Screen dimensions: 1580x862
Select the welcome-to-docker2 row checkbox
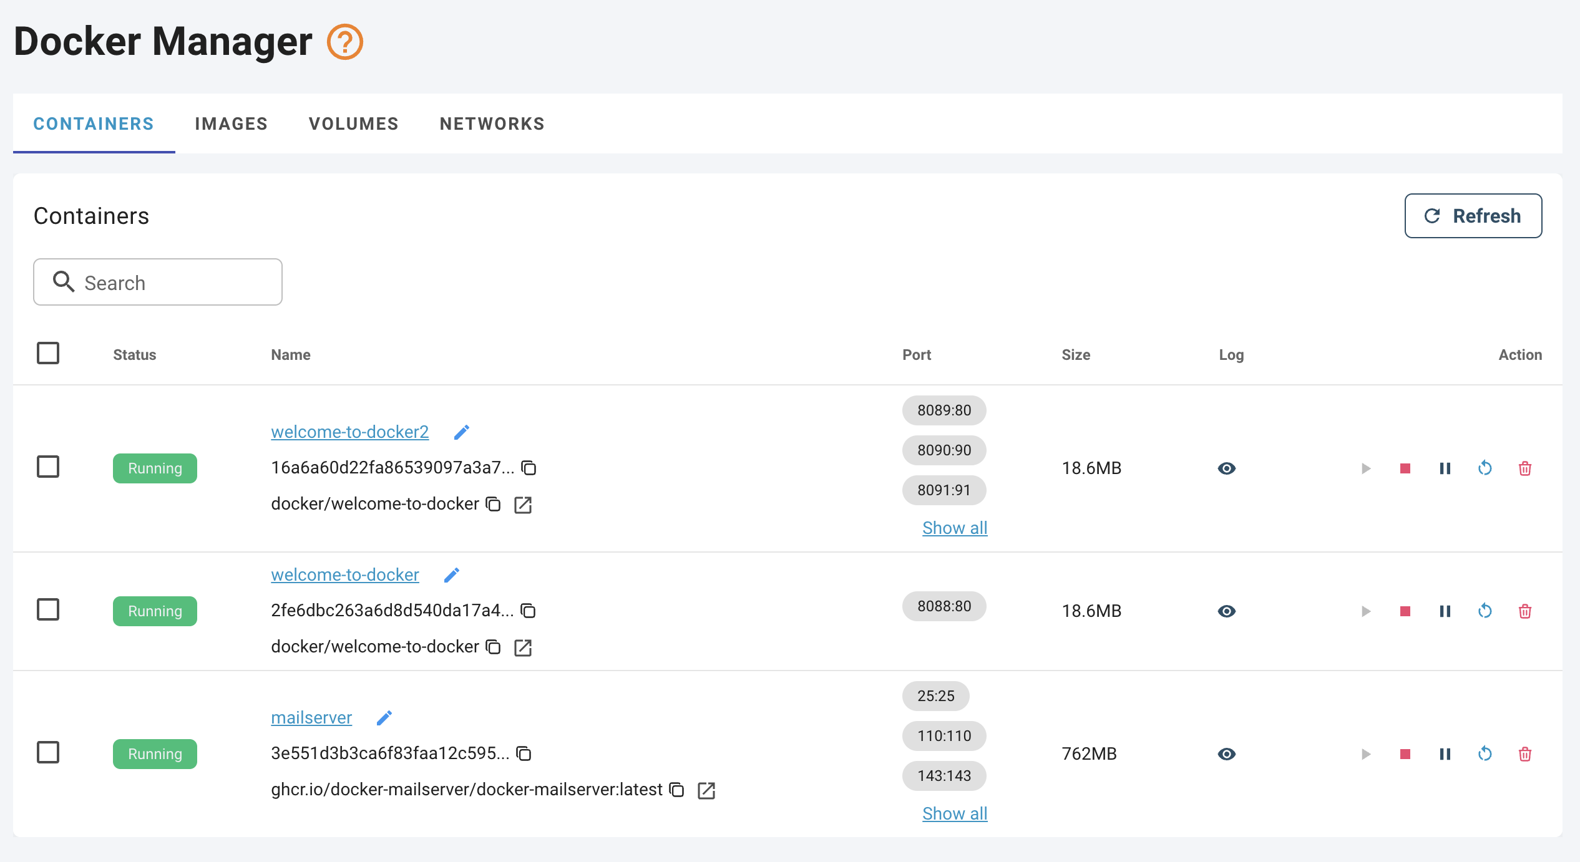pyautogui.click(x=48, y=467)
